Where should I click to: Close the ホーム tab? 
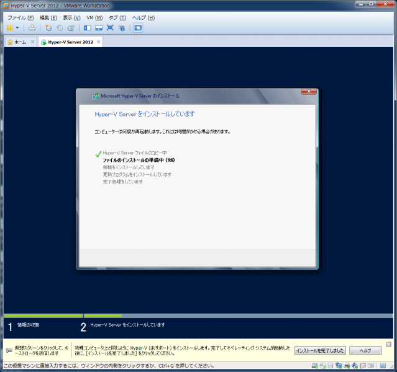pos(33,42)
